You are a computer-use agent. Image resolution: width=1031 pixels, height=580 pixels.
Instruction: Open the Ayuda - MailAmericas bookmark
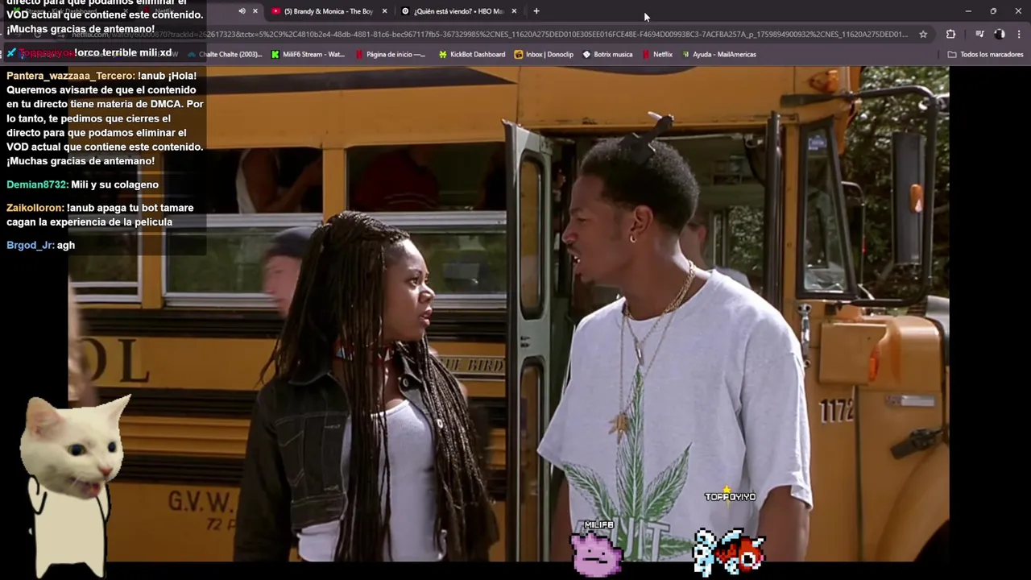click(x=718, y=55)
